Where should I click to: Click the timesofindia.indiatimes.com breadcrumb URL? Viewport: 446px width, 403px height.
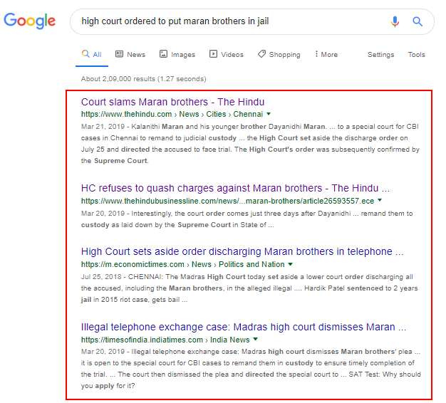click(165, 340)
